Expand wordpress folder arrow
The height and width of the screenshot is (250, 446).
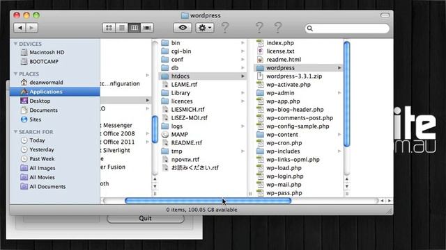[x=339, y=68]
